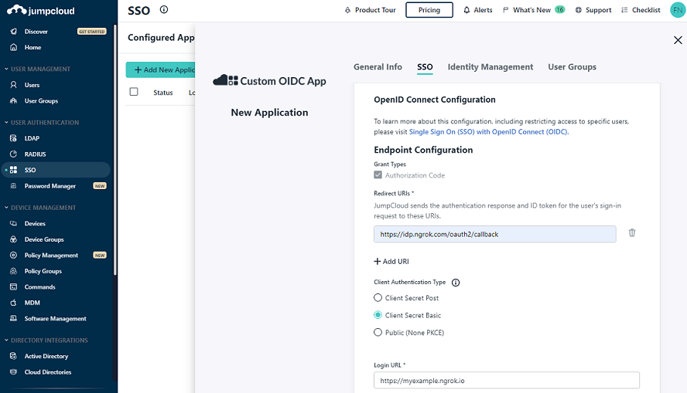Click the FN user avatar
The width and height of the screenshot is (687, 393).
[678, 10]
